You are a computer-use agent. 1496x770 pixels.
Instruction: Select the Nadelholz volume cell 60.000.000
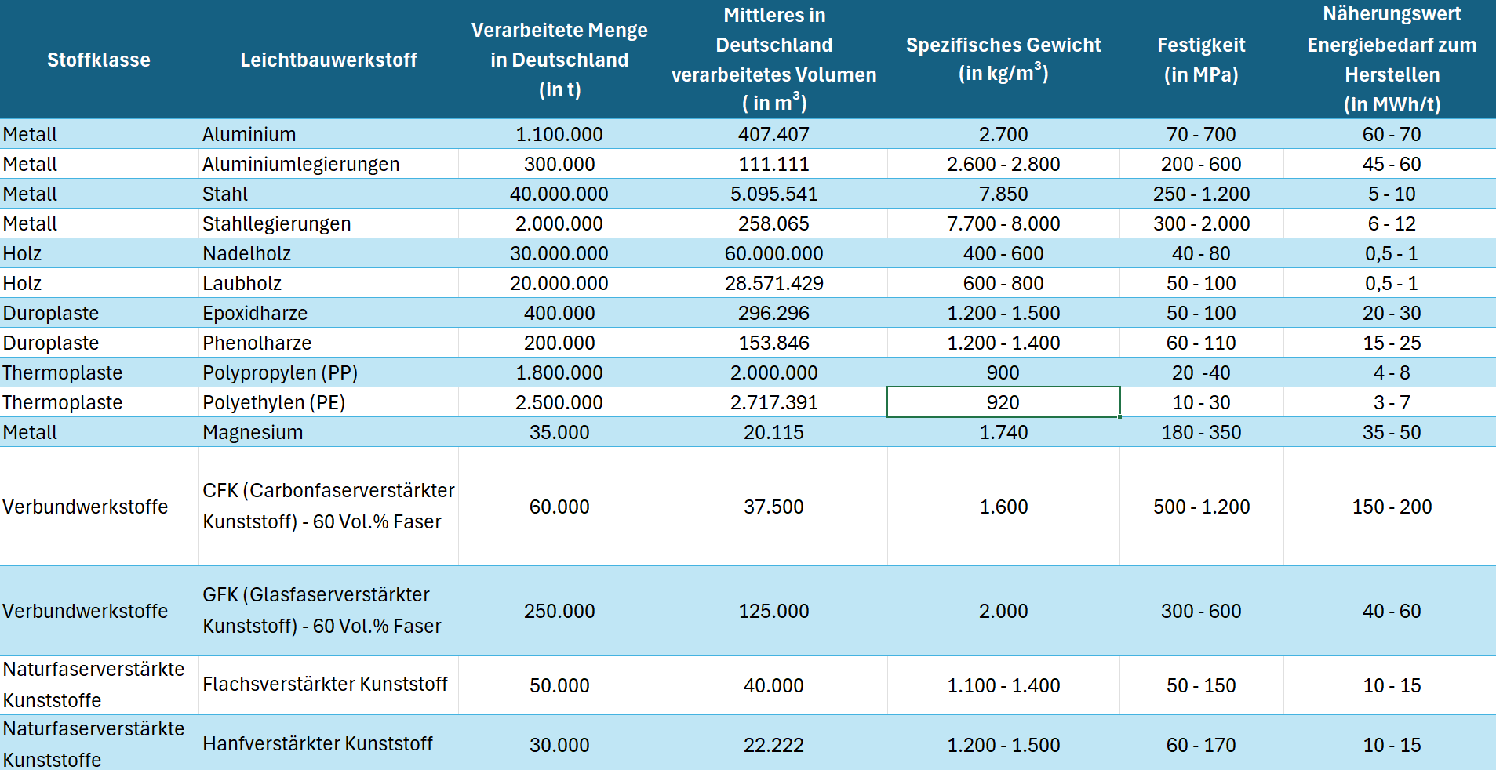(x=773, y=253)
